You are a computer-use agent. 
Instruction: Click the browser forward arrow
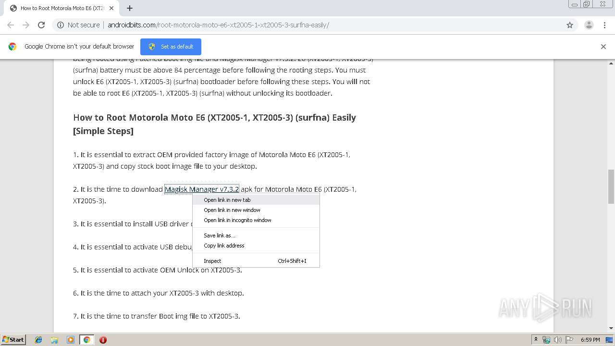tap(26, 25)
